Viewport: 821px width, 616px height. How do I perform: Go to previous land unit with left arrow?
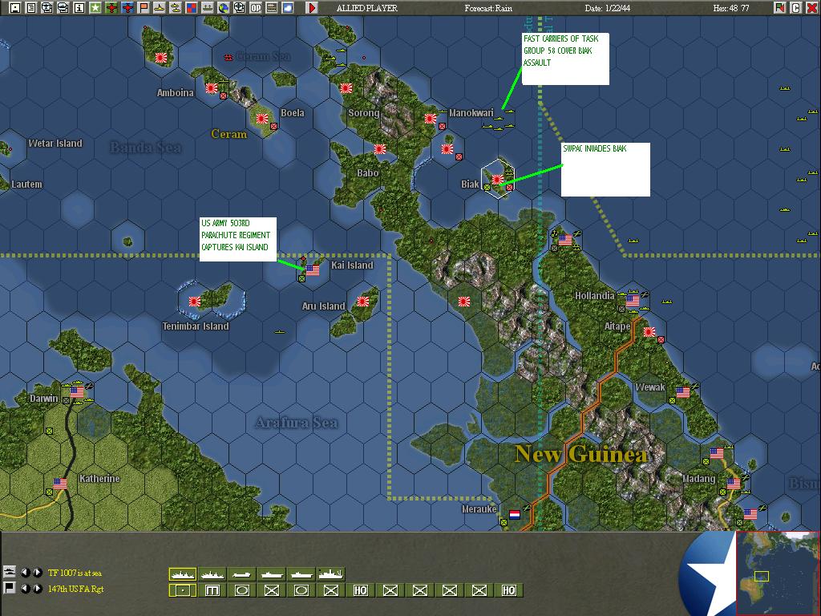click(x=25, y=588)
